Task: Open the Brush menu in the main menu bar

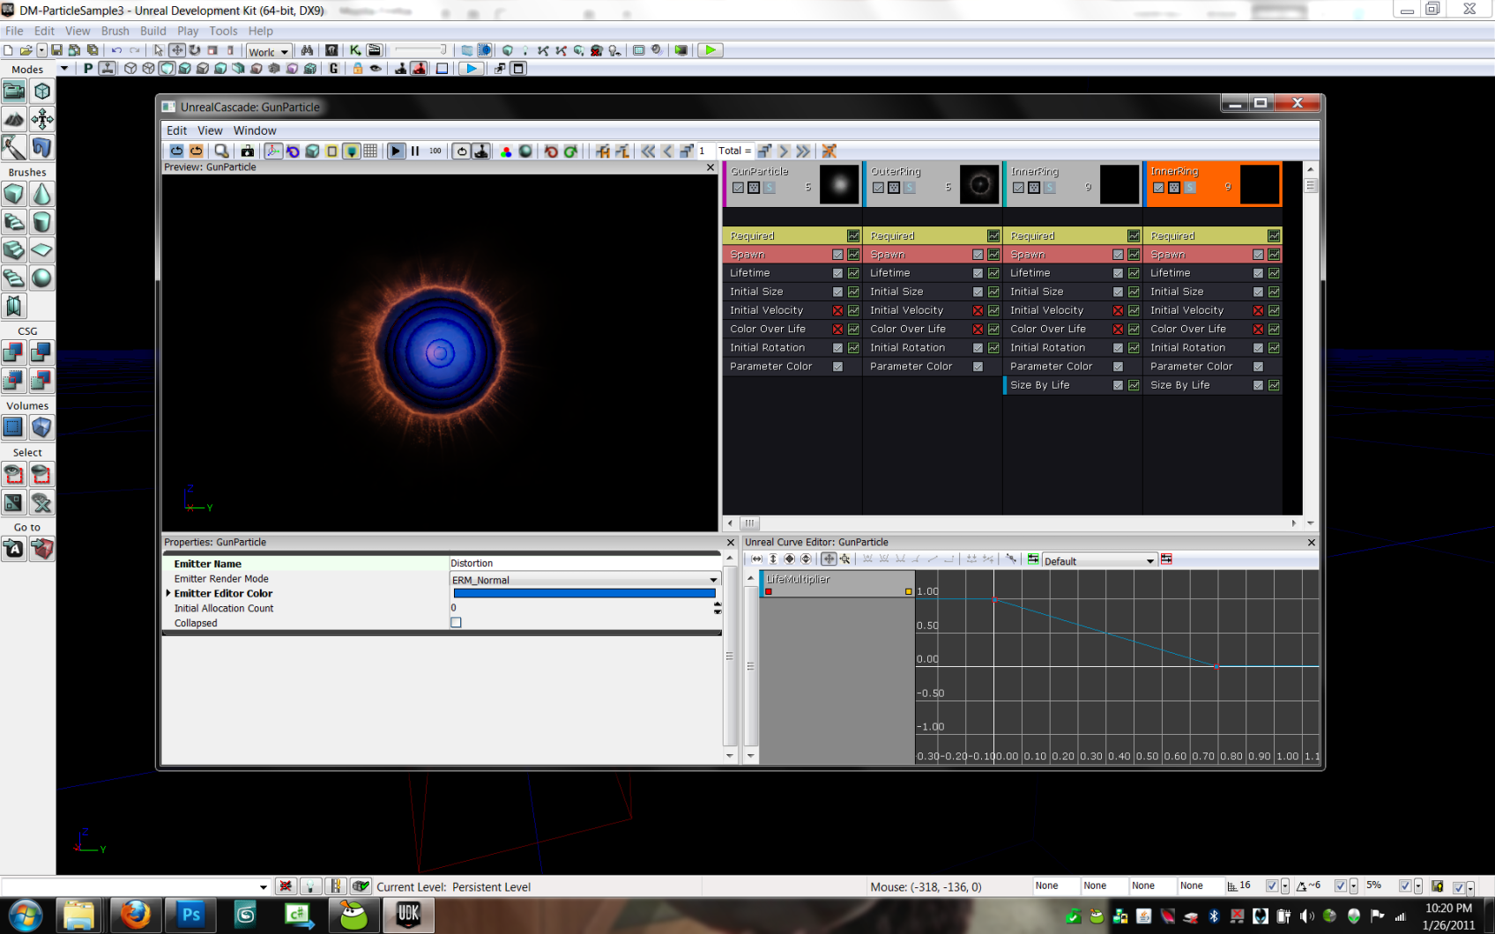Action: pyautogui.click(x=115, y=31)
